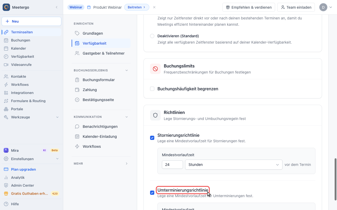Uncheck the Stornierungsrichtlinie checkbox

[x=152, y=138]
